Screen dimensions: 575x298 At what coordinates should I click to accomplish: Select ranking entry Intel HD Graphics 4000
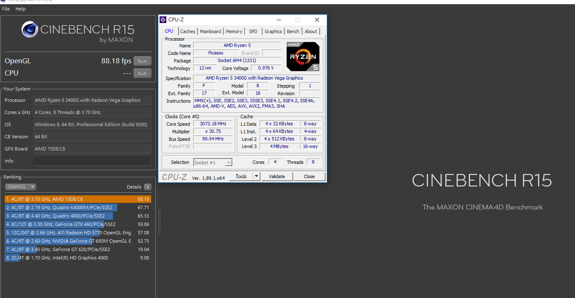point(78,258)
